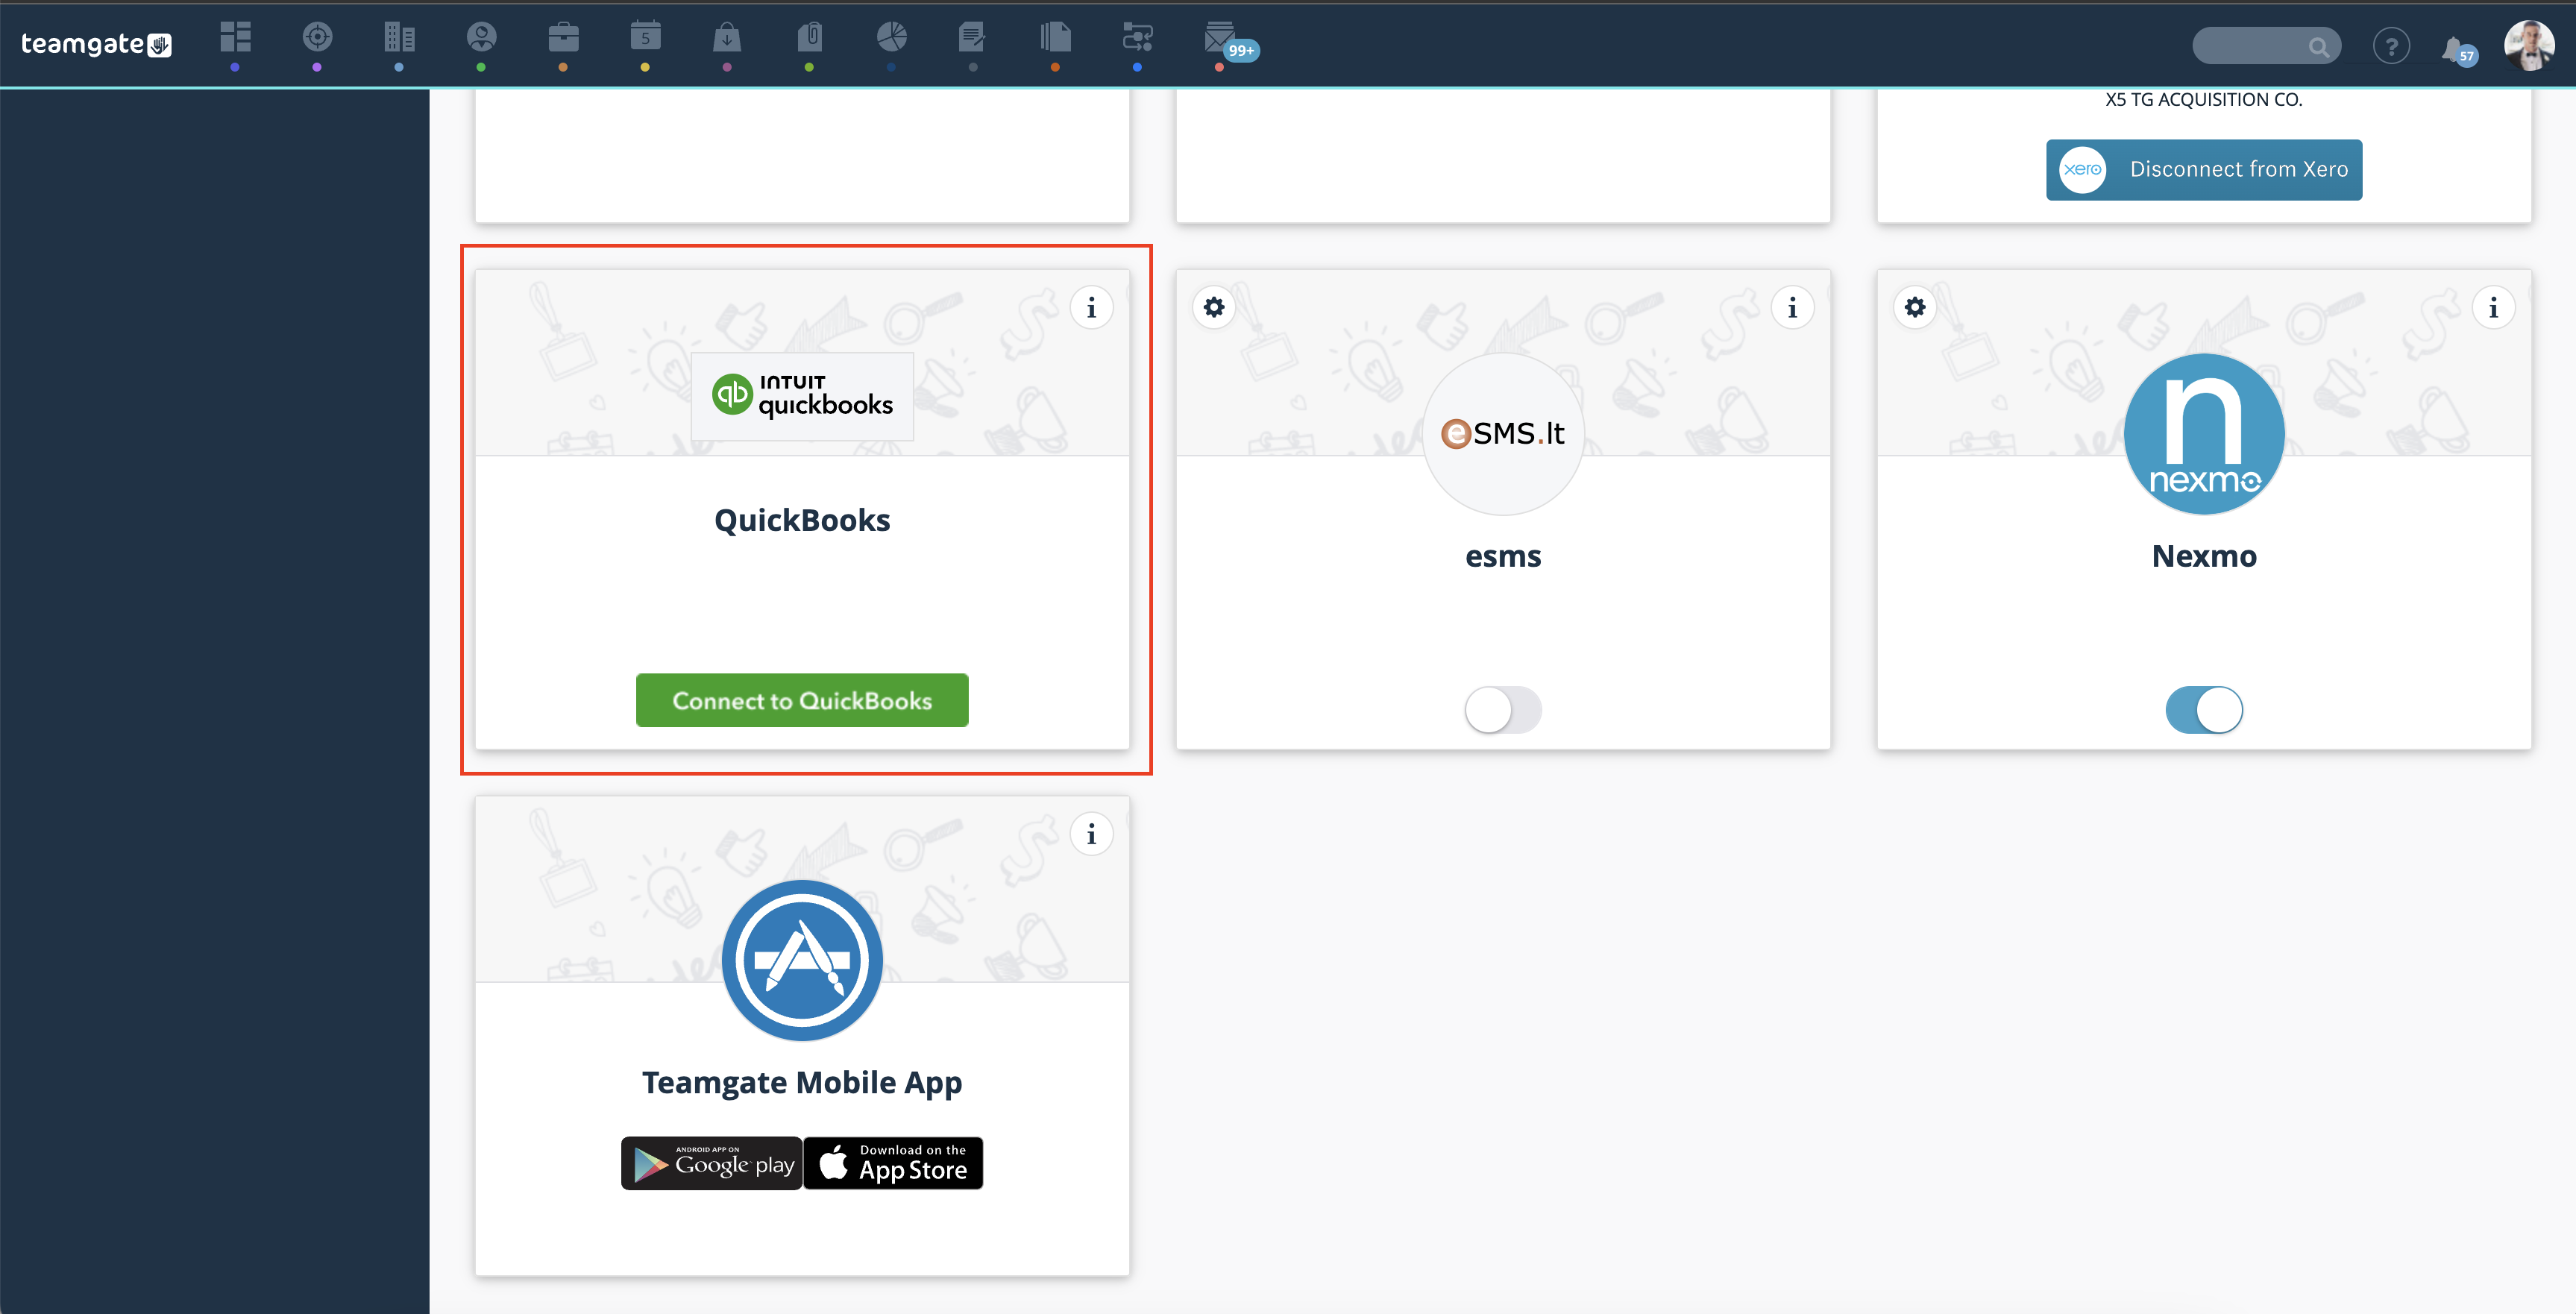The width and height of the screenshot is (2576, 1314).
Task: Click the esms card title
Action: click(1503, 556)
